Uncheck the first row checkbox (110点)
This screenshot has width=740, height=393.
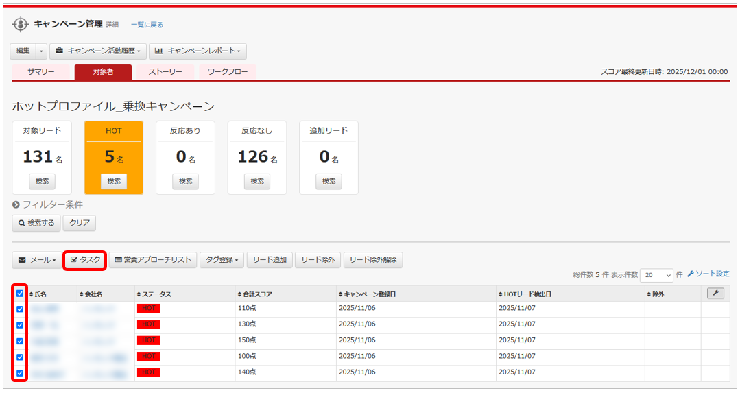(x=20, y=309)
